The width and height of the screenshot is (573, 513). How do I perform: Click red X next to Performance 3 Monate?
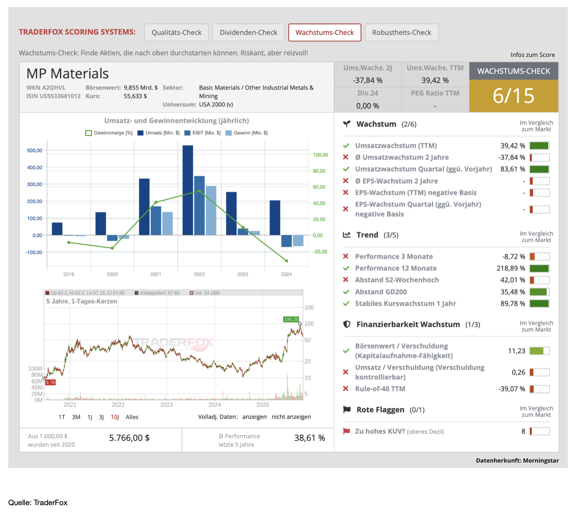pyautogui.click(x=346, y=256)
